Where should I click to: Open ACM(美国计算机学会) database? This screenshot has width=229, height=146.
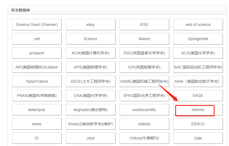click(x=90, y=53)
